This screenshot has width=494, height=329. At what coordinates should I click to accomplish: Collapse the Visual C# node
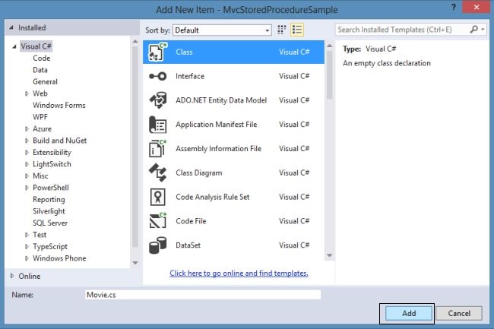click(x=14, y=46)
